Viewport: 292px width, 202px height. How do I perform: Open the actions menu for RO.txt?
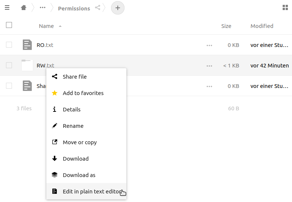click(x=209, y=45)
